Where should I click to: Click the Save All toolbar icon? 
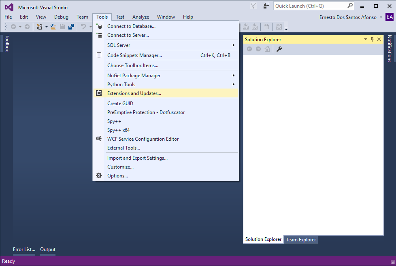pos(71,26)
